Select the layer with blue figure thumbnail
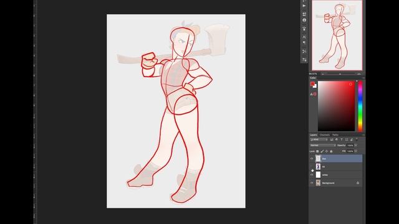Screen dimensions: 399x224 coord(336,167)
